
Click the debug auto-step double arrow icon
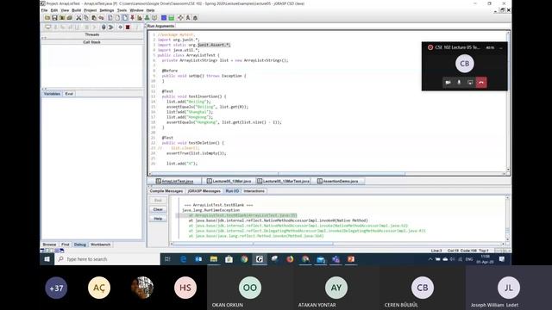(x=111, y=27)
